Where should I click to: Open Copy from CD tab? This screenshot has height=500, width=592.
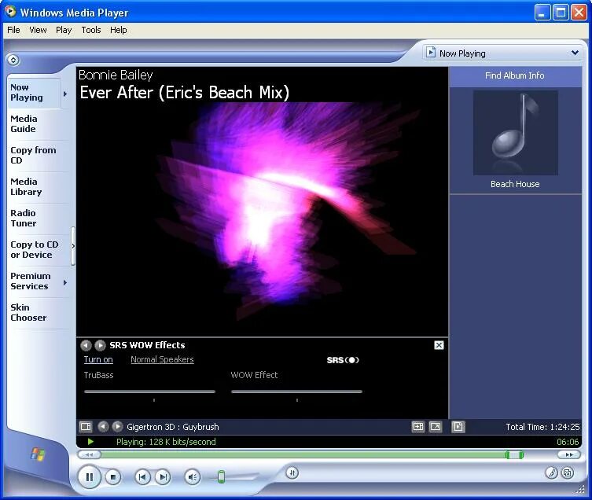(38, 155)
